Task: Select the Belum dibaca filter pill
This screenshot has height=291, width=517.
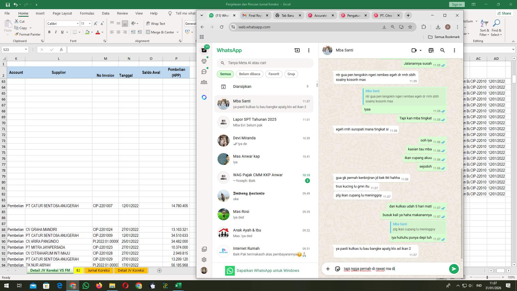Action: (x=249, y=74)
